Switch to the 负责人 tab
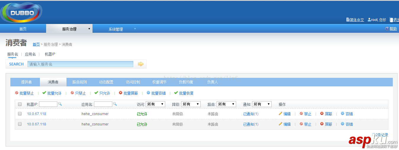Image resolution: width=399 pixels, height=150 pixels. (x=213, y=82)
